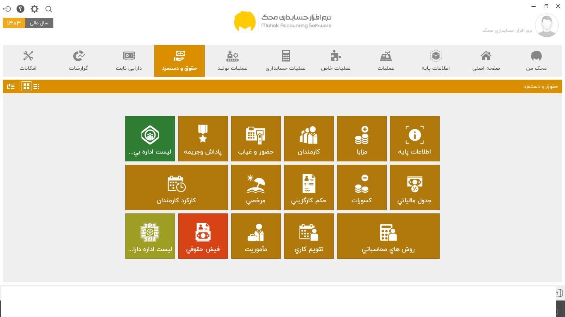Open the كسورات deductions tile
Image resolution: width=565 pixels, height=317 pixels.
(x=362, y=187)
